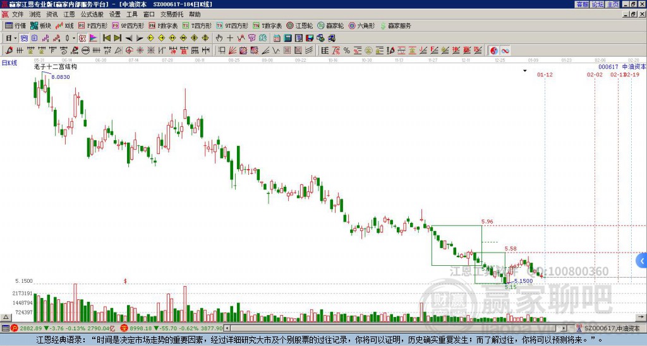647x346 pixels.
Task: Click the yin-yang taiji icon
Action: 495,51
